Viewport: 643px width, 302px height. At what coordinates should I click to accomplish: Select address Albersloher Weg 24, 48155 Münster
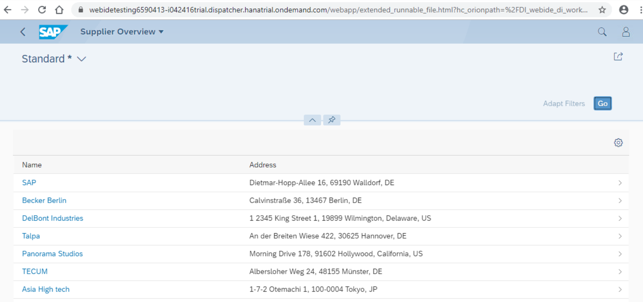[x=316, y=272]
